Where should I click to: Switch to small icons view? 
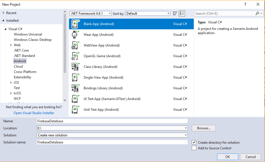tap(175, 14)
